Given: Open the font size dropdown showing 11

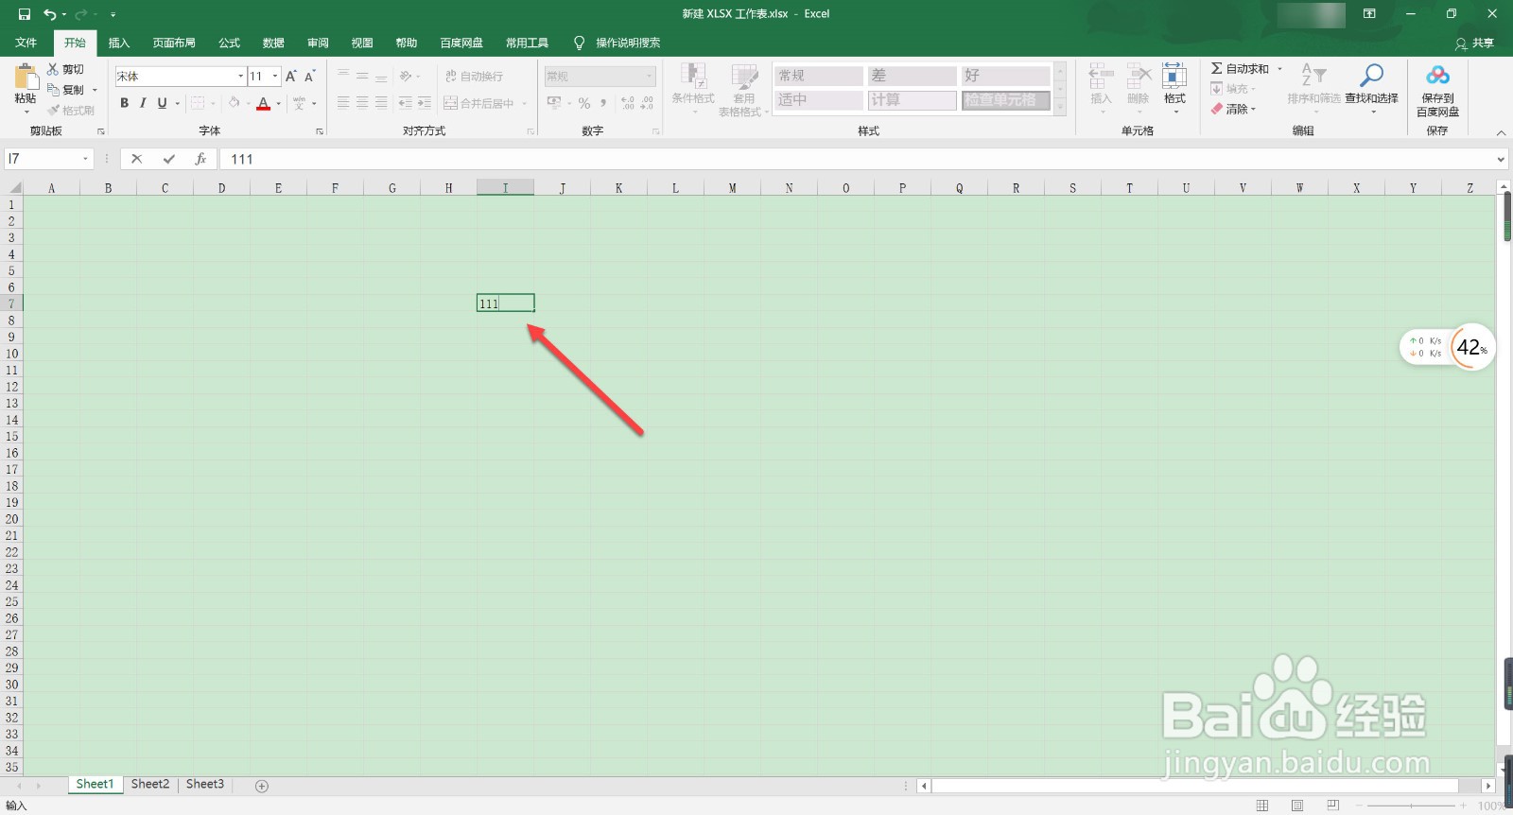Looking at the screenshot, I should (x=275, y=76).
